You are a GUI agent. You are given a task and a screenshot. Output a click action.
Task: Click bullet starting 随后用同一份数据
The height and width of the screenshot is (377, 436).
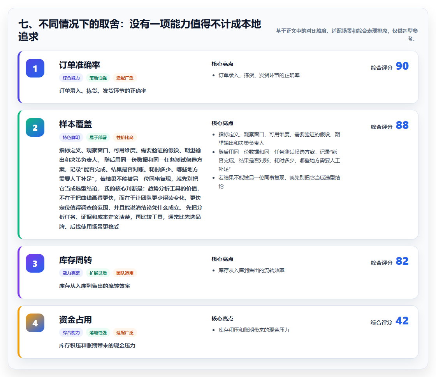point(279,160)
